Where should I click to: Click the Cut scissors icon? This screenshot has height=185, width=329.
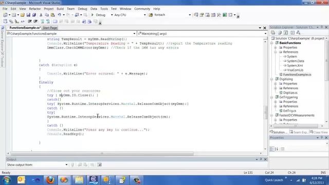tap(41, 15)
